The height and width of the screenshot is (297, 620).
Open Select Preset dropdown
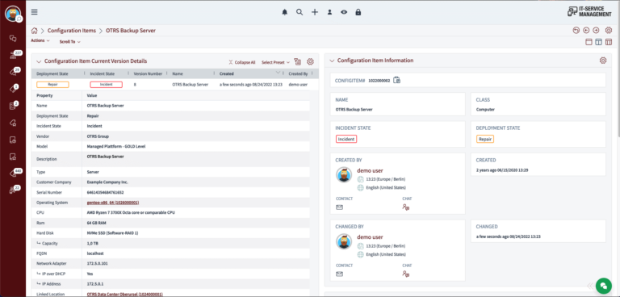pos(275,62)
